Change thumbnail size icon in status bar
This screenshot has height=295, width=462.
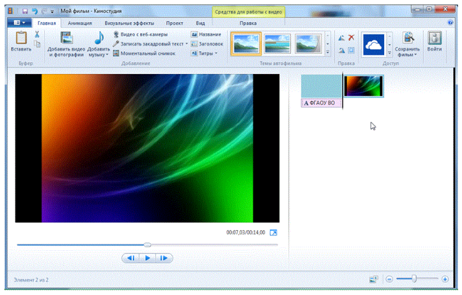coord(374,279)
